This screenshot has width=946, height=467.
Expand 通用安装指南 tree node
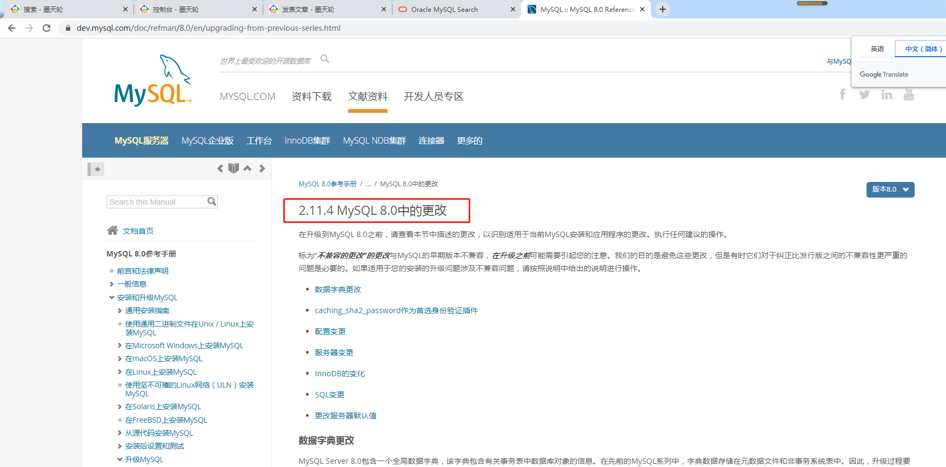click(x=120, y=310)
